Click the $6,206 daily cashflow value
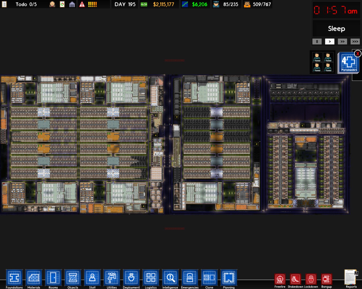The width and height of the screenshot is (362, 289). click(x=200, y=4)
